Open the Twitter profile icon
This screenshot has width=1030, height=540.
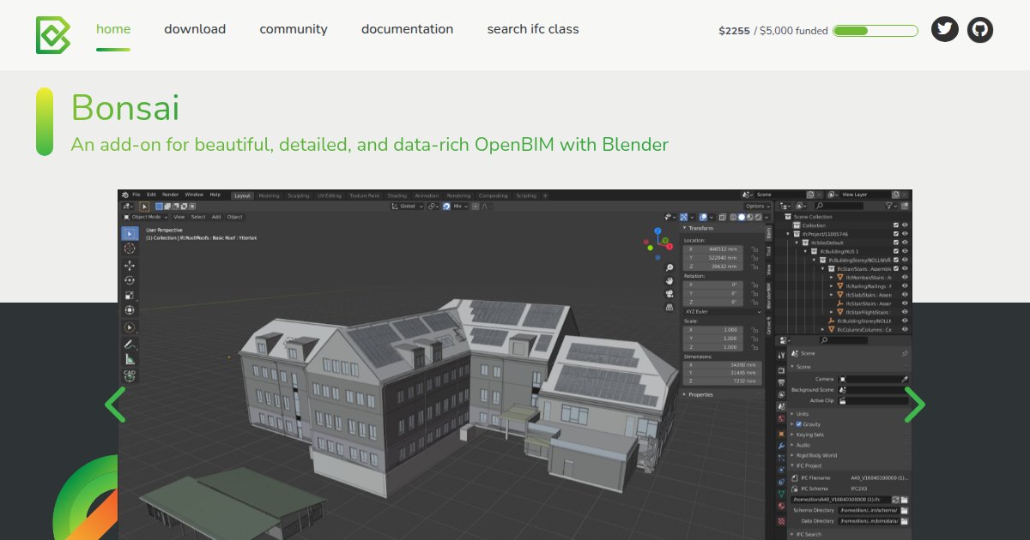945,29
